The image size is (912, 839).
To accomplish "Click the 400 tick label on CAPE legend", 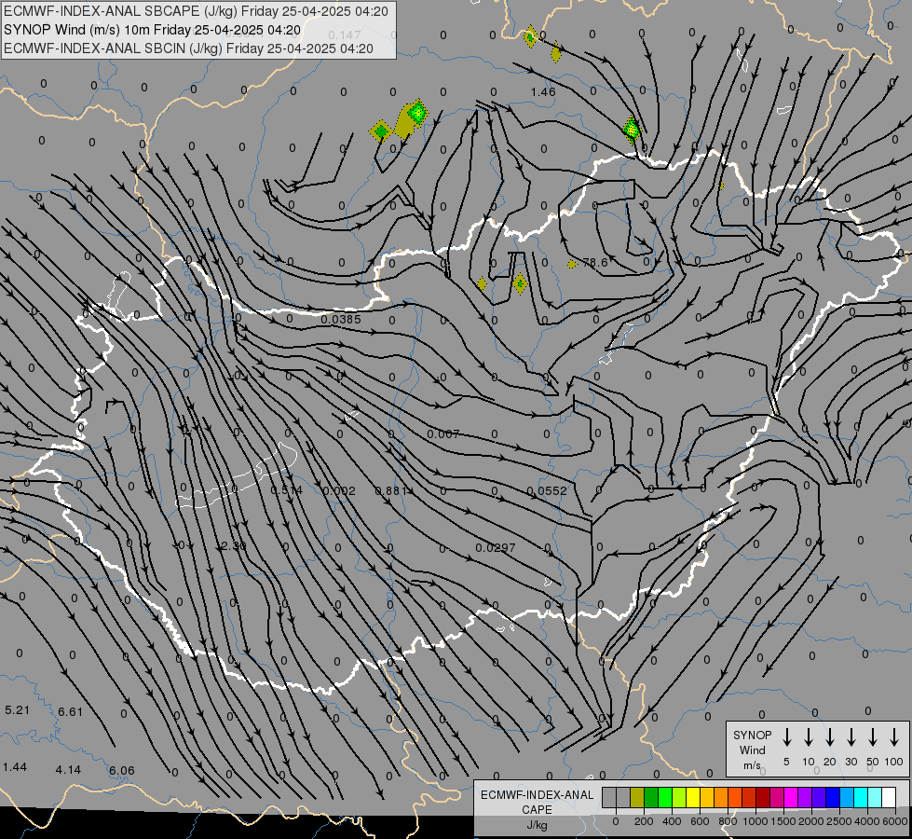I will tap(672, 821).
